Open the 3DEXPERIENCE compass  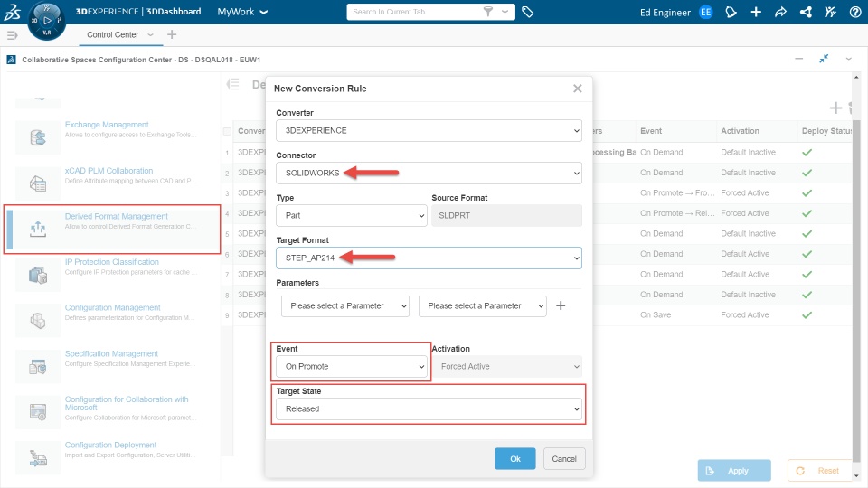[47, 20]
